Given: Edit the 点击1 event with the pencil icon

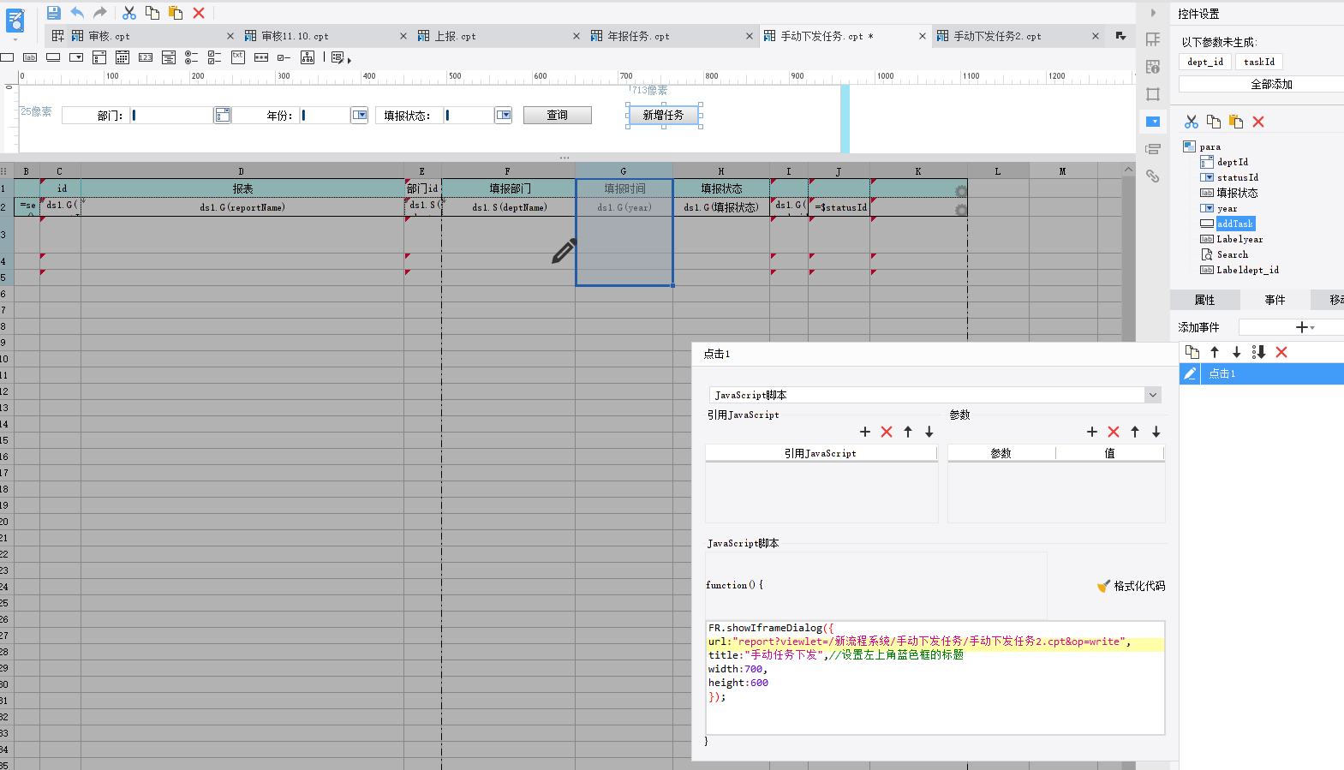Looking at the screenshot, I should [x=1190, y=373].
